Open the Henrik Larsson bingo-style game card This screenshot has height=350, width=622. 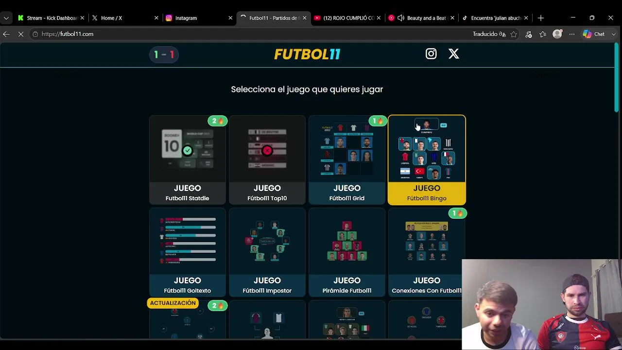pos(347,320)
